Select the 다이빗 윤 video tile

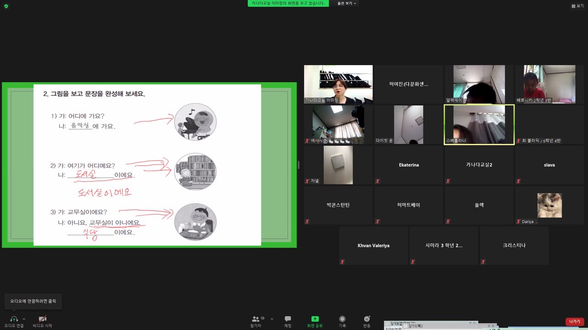point(408,125)
